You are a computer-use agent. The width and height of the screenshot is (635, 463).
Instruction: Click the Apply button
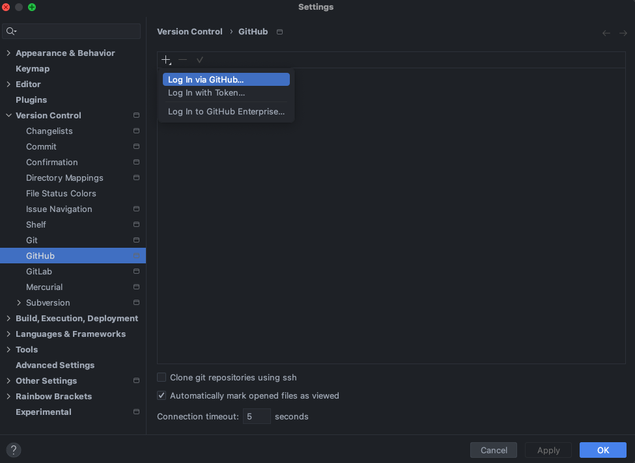pos(548,450)
